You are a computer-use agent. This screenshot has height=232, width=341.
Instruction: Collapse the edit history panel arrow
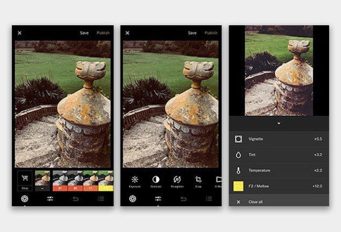coord(279,123)
